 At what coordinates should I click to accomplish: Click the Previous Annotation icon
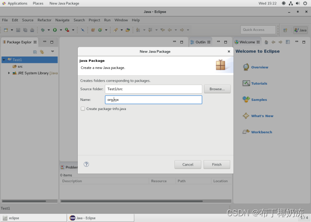(x=150, y=30)
